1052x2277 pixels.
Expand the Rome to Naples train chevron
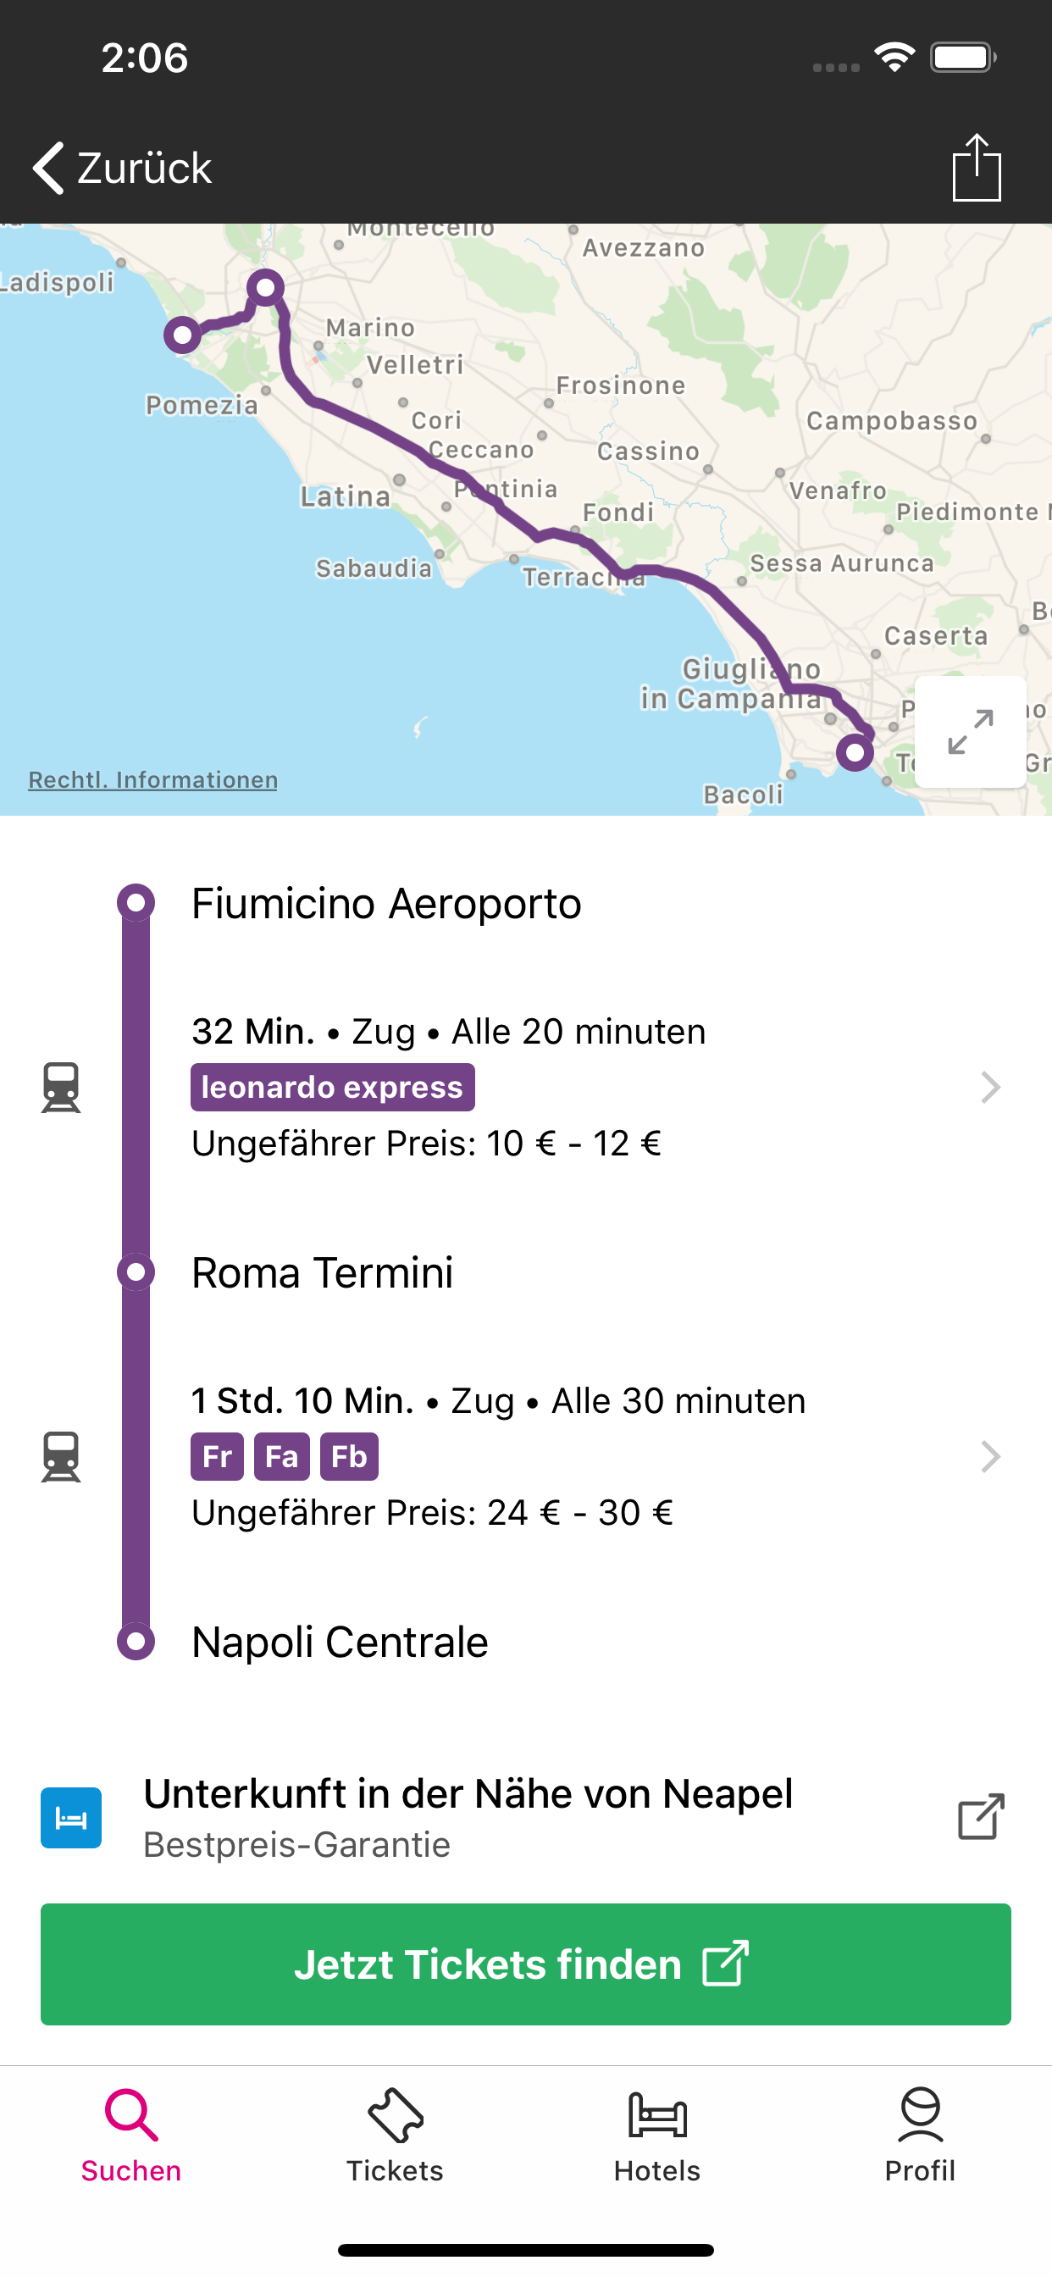[990, 1456]
